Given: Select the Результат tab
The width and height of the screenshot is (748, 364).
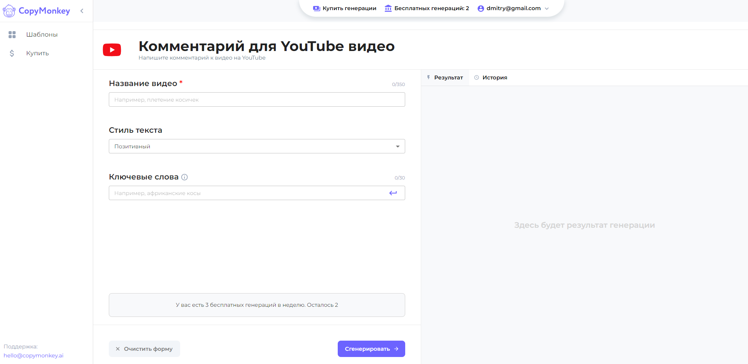Looking at the screenshot, I should (445, 77).
